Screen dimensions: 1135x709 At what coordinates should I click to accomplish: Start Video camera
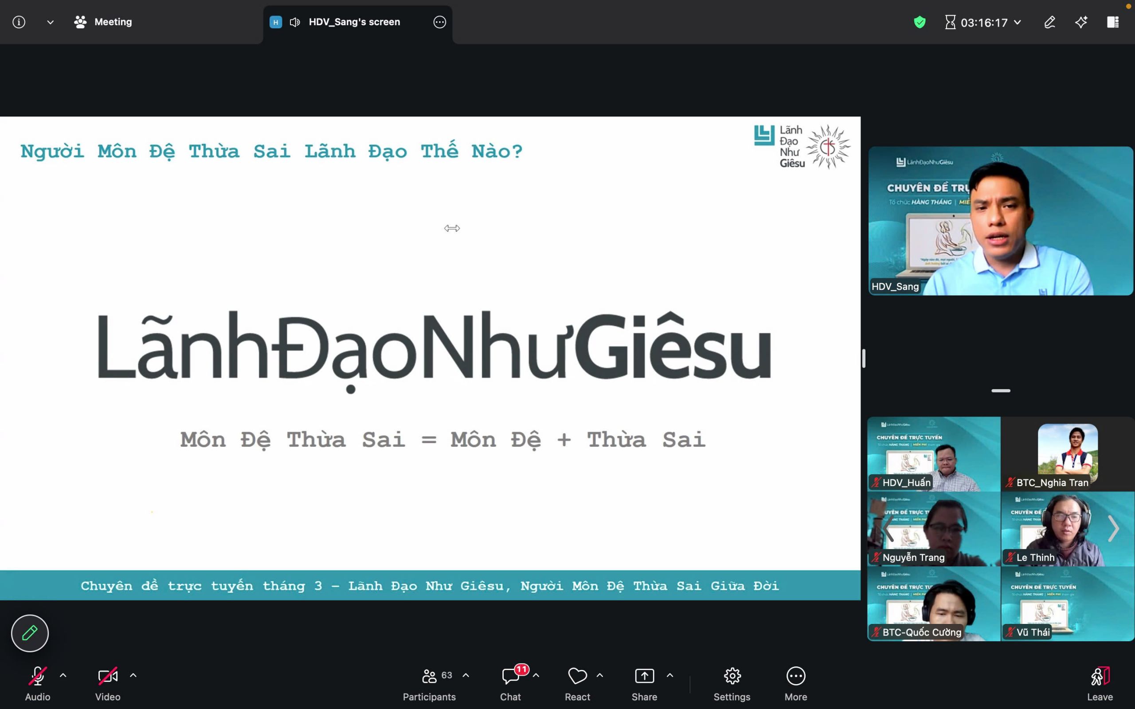pos(108,684)
